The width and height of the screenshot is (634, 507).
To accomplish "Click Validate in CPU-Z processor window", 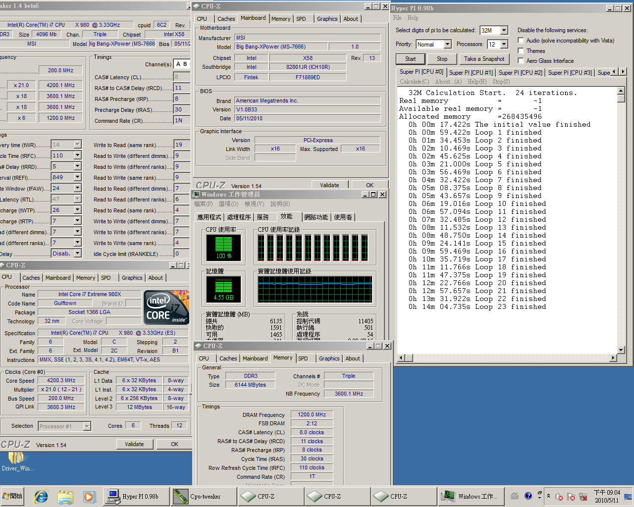I will pos(134,444).
